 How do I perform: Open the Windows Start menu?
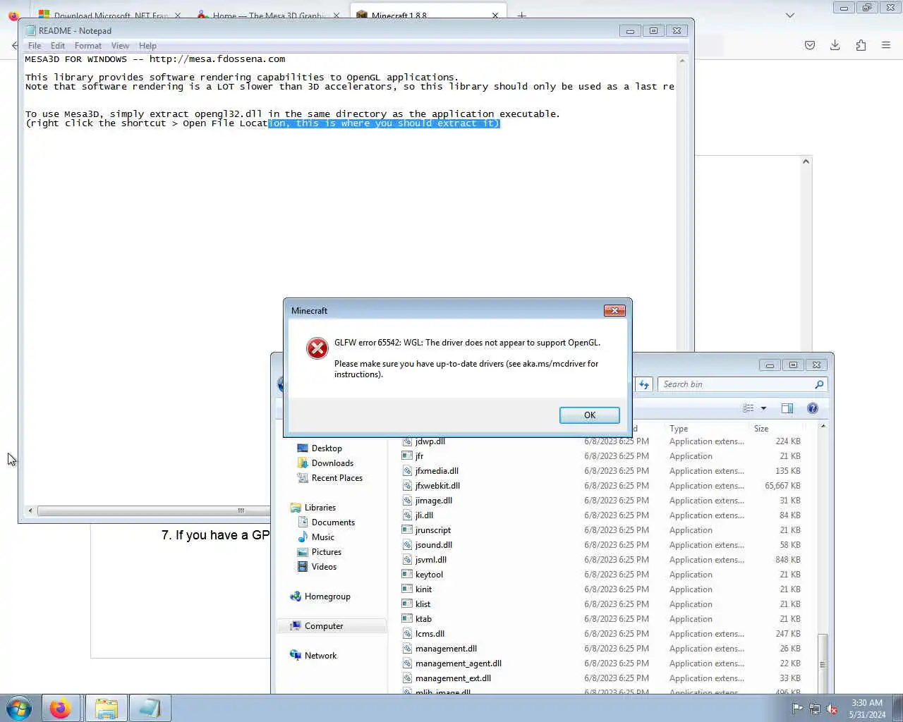19,708
